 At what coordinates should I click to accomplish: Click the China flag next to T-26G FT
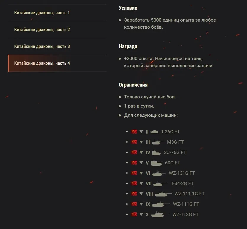[x=134, y=132]
